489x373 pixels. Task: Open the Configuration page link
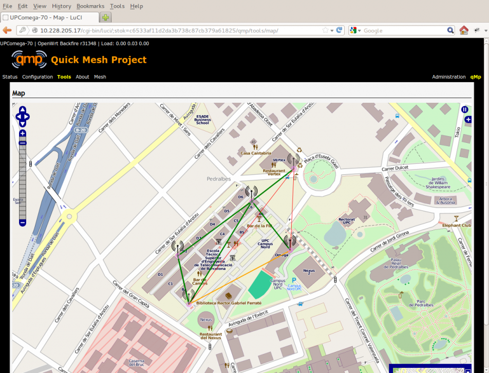37,77
